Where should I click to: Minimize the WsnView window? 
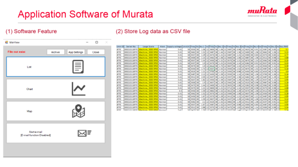[87, 42]
